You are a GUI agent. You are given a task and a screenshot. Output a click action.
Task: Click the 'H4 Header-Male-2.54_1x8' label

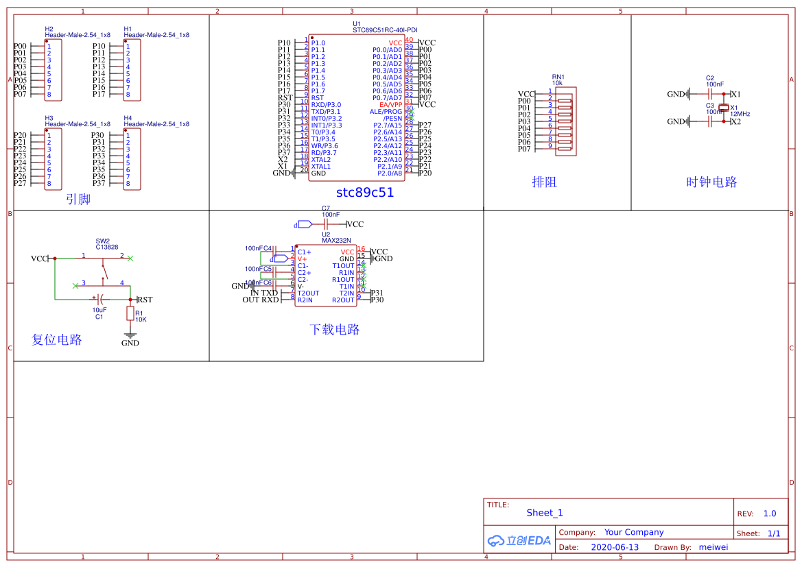pyautogui.click(x=156, y=121)
